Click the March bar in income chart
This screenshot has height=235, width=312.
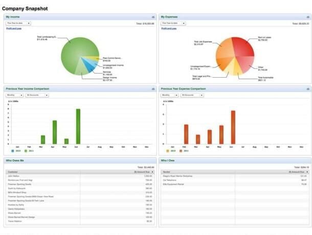[43, 140]
